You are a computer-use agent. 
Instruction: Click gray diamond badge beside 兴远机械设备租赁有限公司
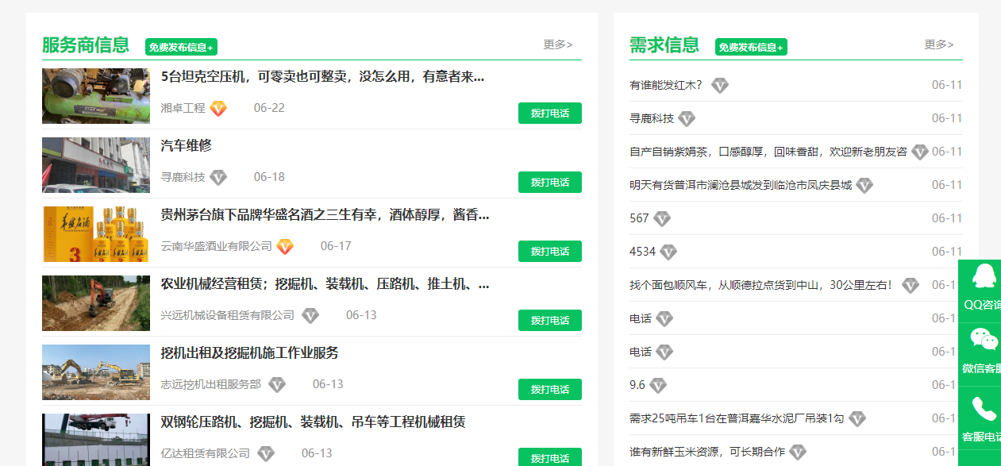click(x=310, y=316)
